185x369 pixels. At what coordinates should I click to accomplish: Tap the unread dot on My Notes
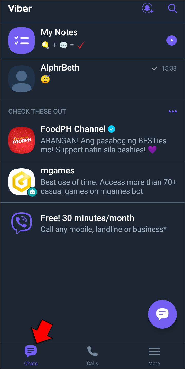[x=171, y=40]
